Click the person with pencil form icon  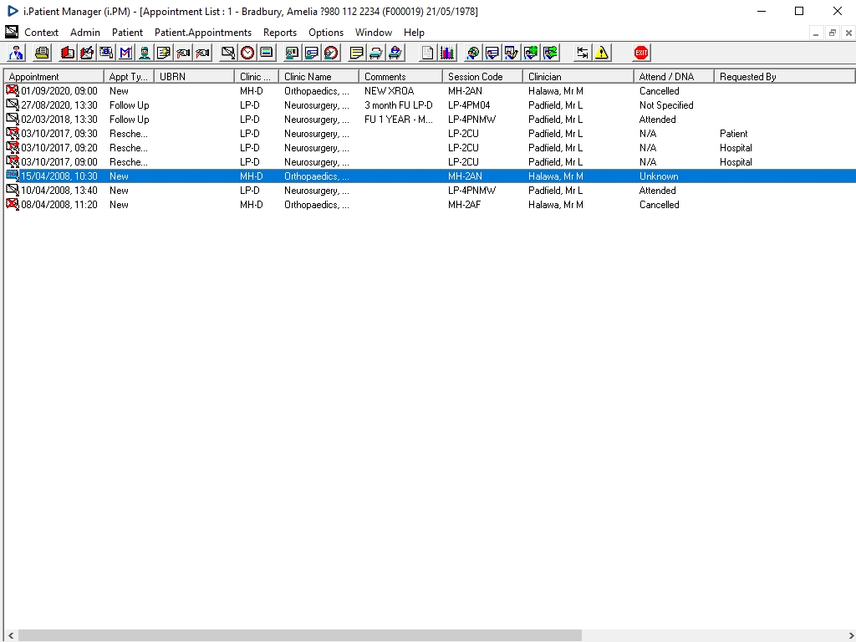tap(511, 53)
